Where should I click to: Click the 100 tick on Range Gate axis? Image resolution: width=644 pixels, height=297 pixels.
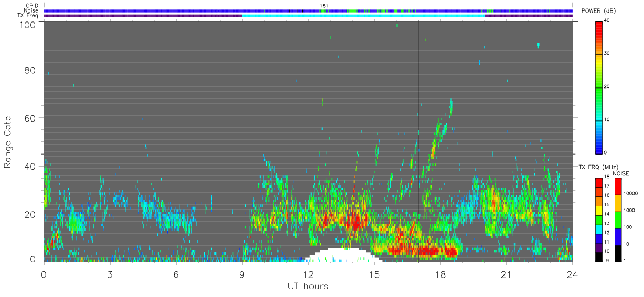27,25
